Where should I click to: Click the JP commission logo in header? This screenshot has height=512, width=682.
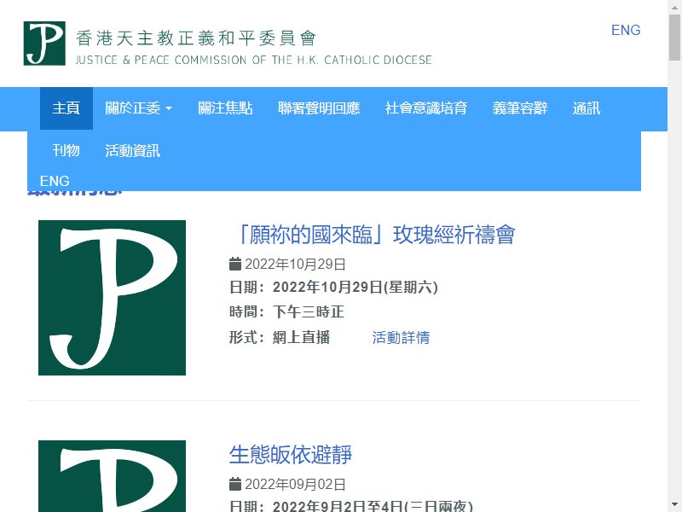(44, 44)
